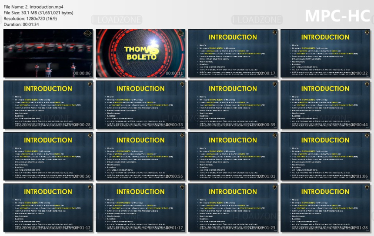
Task: Select the Thomas Boleto title frame at 00:00:11
Action: click(x=140, y=53)
